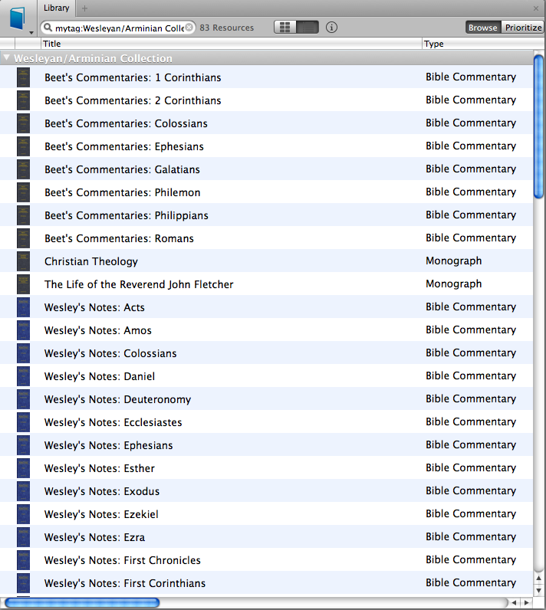
Task: Click cover icon of Beet's 2 Corinthians
Action: pyautogui.click(x=23, y=100)
